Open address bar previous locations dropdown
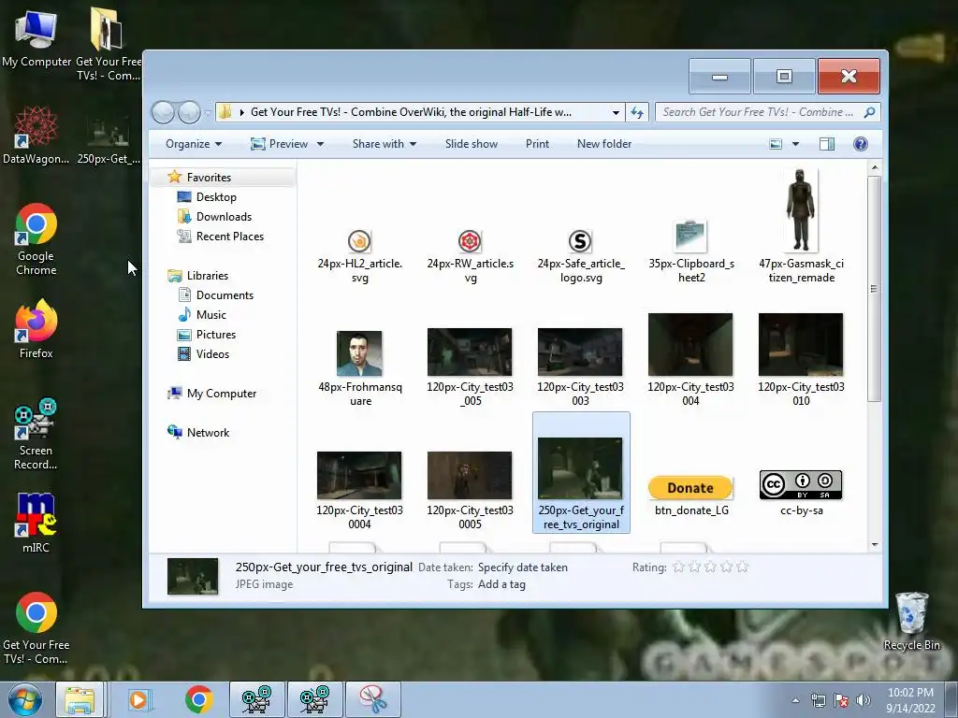Screen dimensions: 958x718 coord(616,112)
